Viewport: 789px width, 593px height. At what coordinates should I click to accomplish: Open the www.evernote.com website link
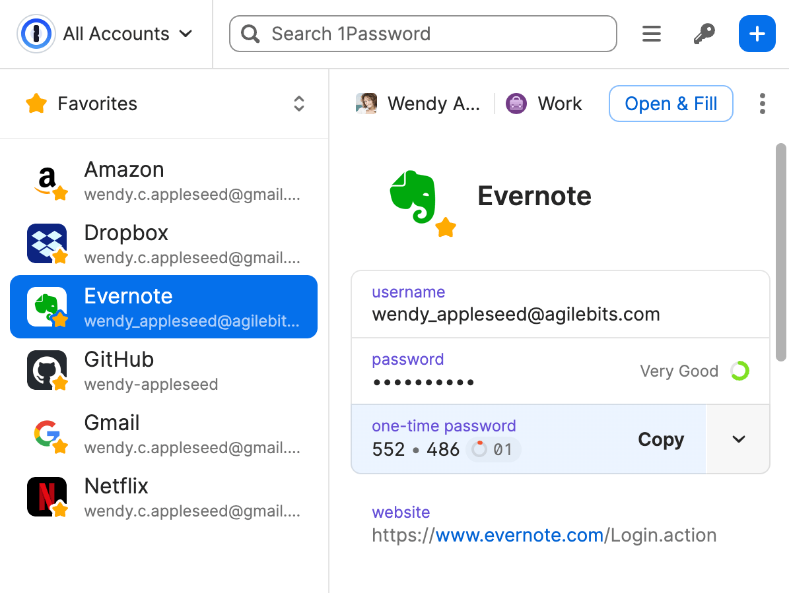[520, 535]
